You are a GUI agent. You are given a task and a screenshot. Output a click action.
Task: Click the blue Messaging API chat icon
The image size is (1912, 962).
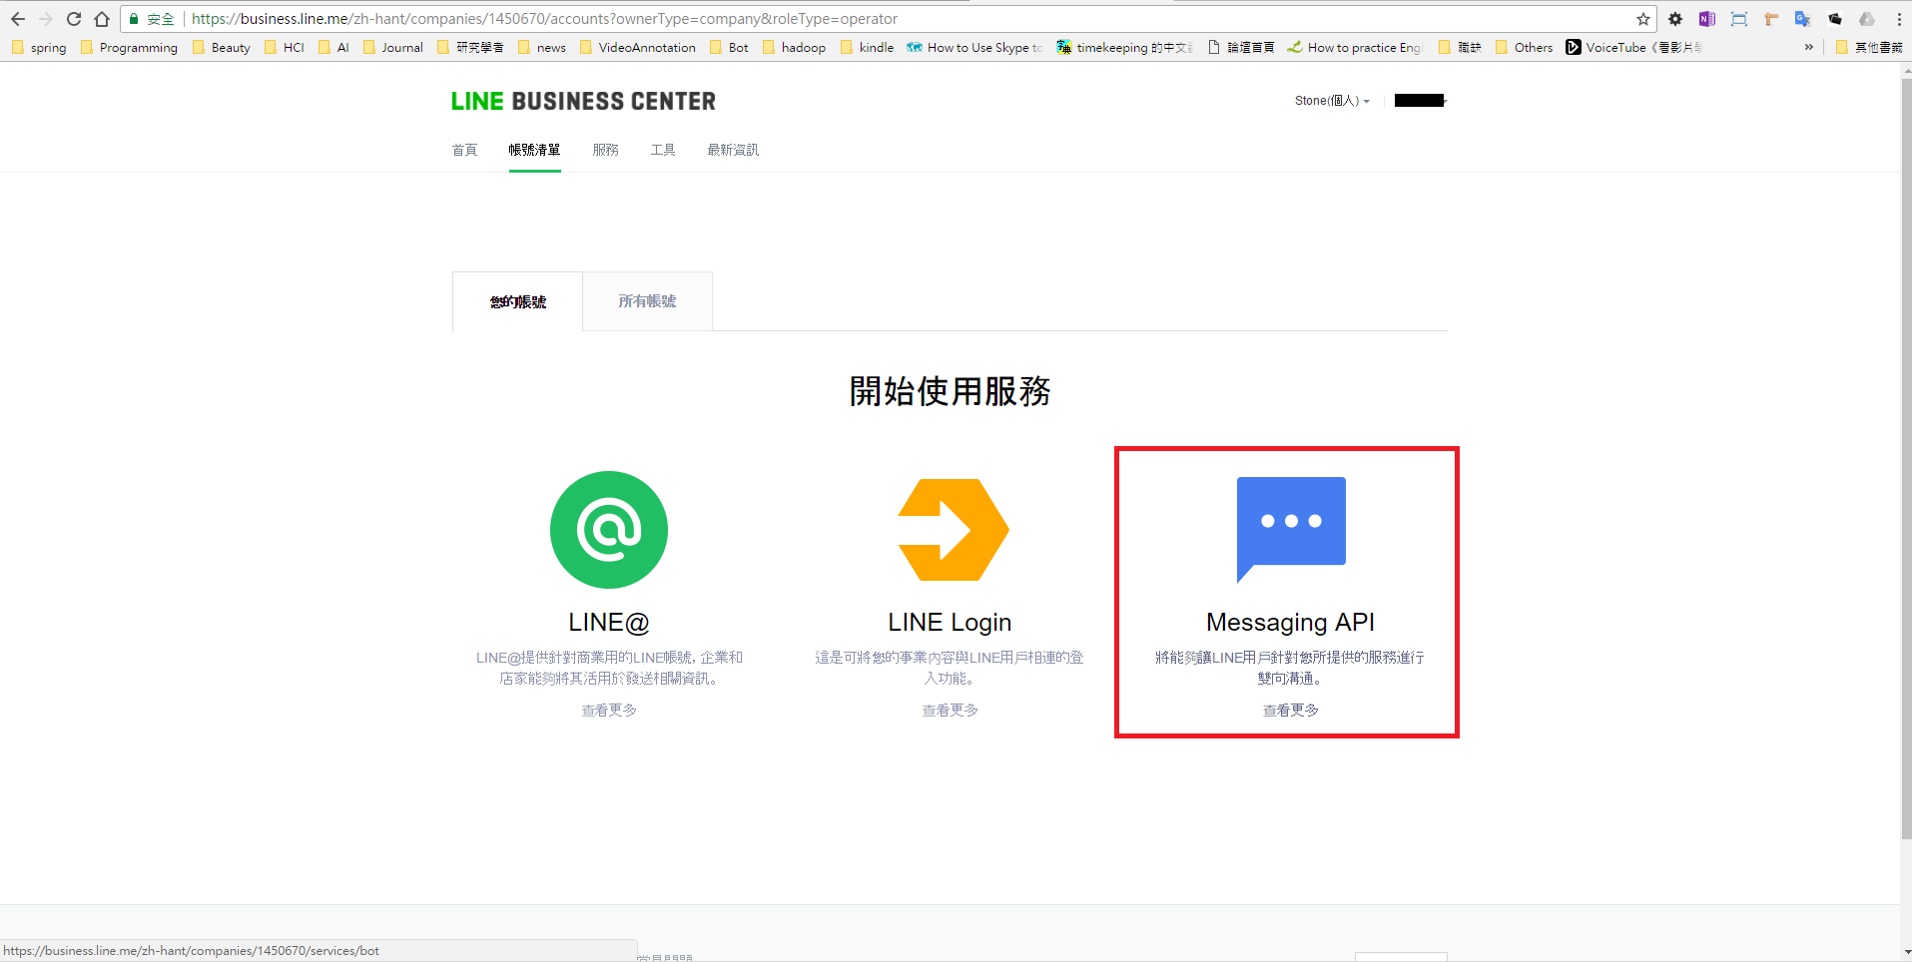point(1291,529)
